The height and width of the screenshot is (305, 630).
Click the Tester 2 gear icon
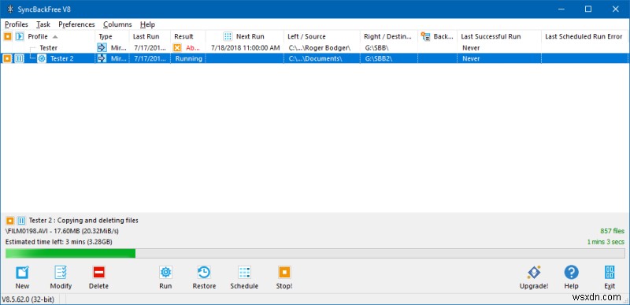click(42, 58)
